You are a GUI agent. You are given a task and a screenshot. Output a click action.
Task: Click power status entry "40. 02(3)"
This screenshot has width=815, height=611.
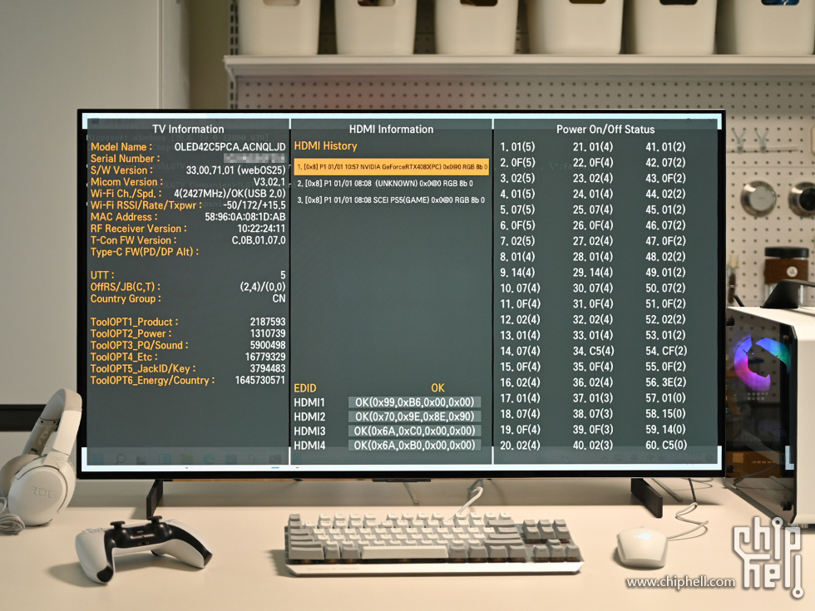tap(592, 446)
